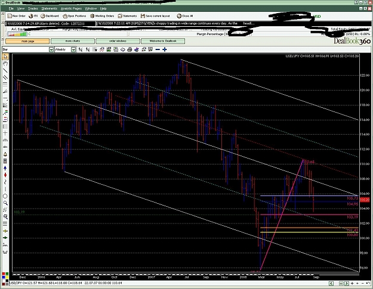Switch to the Welcome to DealBook tab
Image resolution: width=373 pixels, height=289 pixels.
click(163, 41)
